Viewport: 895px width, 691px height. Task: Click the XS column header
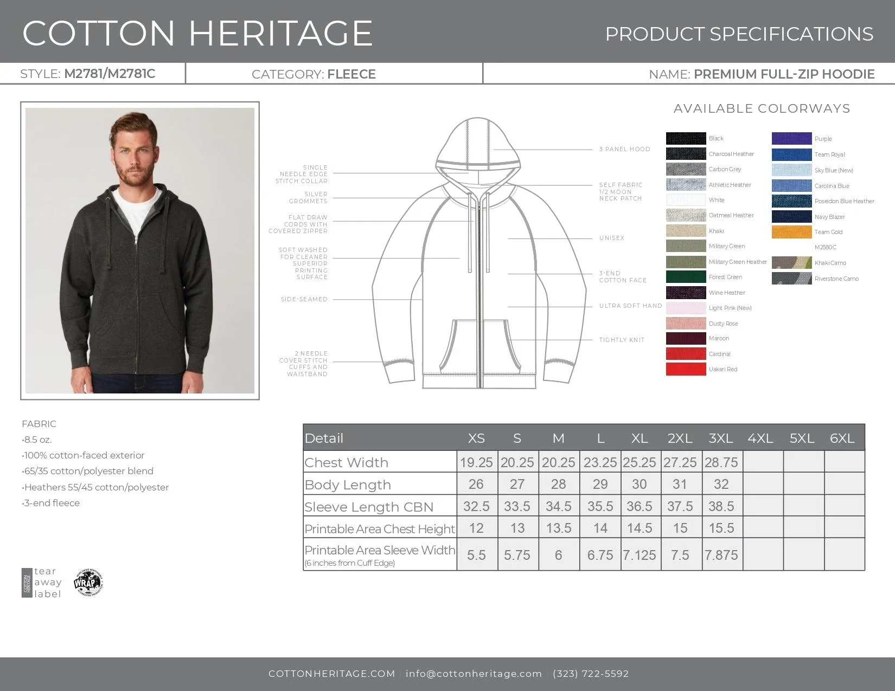pos(476,438)
